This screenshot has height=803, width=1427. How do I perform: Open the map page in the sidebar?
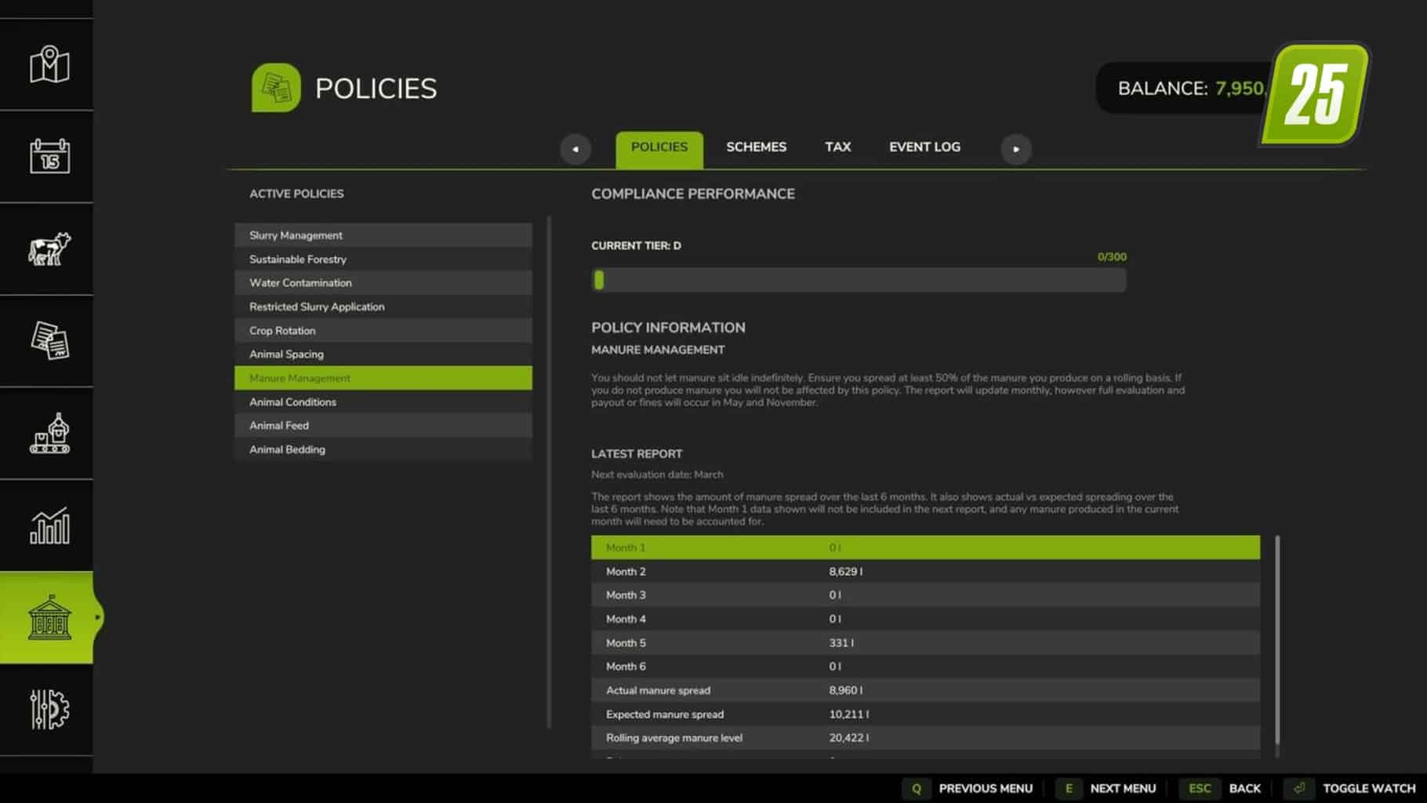click(49, 64)
